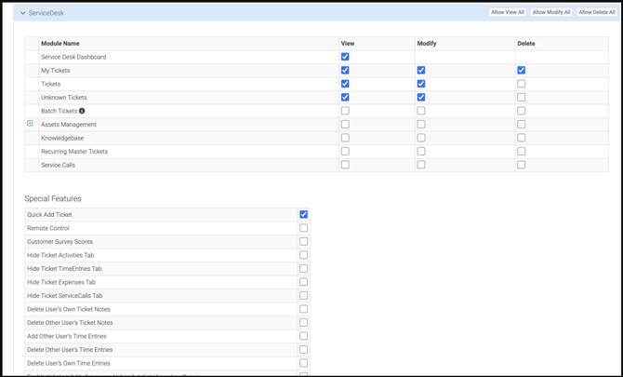Enable Delete for Batch Tickets
Screen dimensions: 623x377
click(x=522, y=111)
